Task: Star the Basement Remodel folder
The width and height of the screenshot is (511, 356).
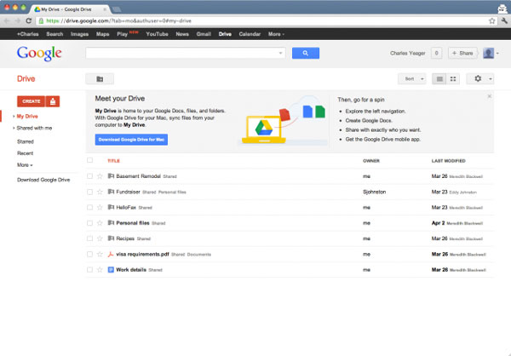Action: (x=100, y=176)
